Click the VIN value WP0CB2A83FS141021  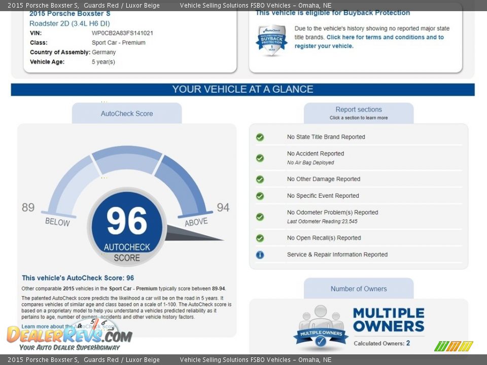(x=122, y=33)
